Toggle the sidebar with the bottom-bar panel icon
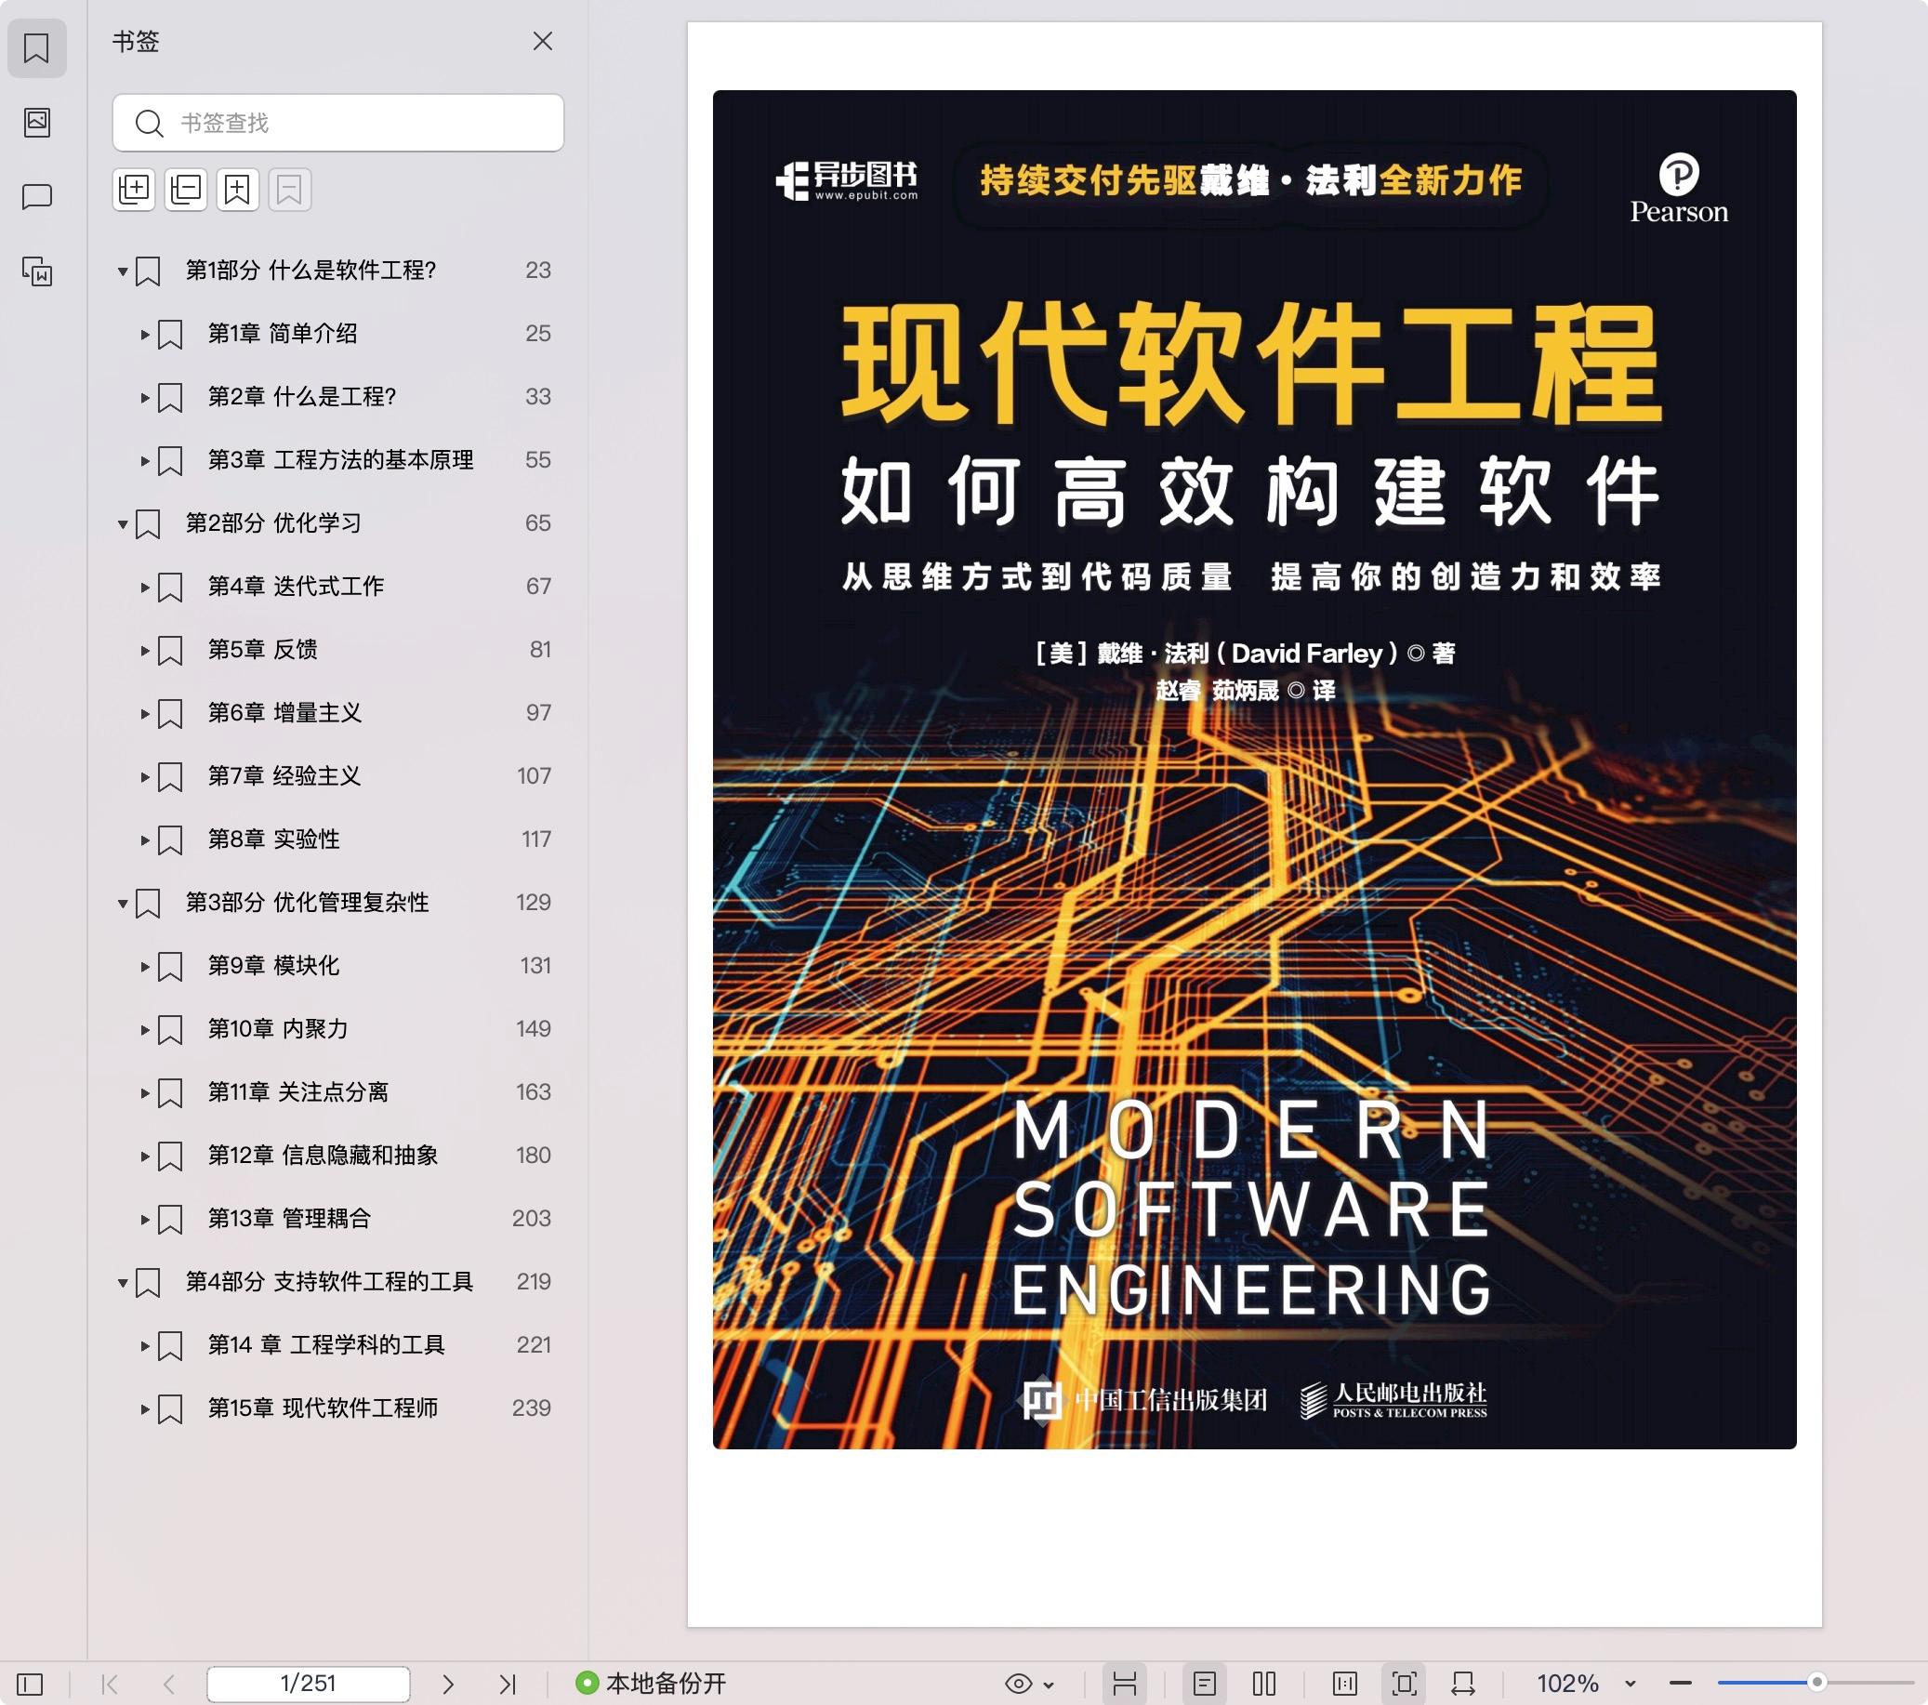This screenshot has height=1705, width=1928. (x=30, y=1684)
